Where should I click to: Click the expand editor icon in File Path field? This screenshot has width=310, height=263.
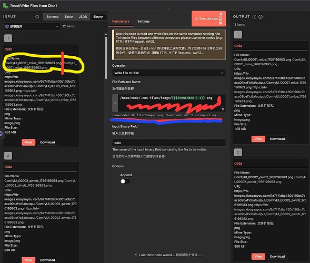pos(223,109)
